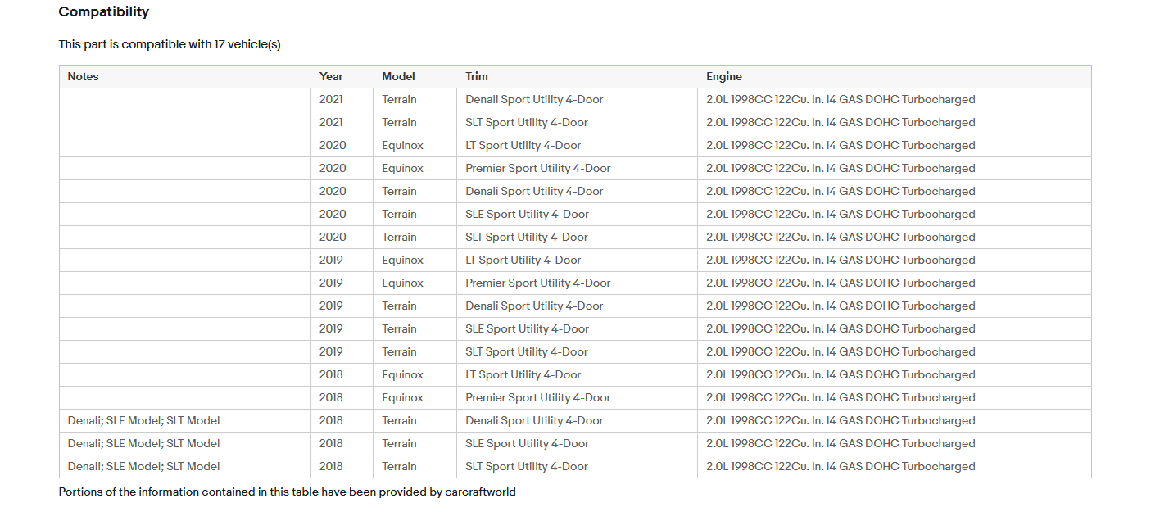This screenshot has height=512, width=1151.
Task: Click the carcraftworld attribution text
Action: (x=287, y=492)
